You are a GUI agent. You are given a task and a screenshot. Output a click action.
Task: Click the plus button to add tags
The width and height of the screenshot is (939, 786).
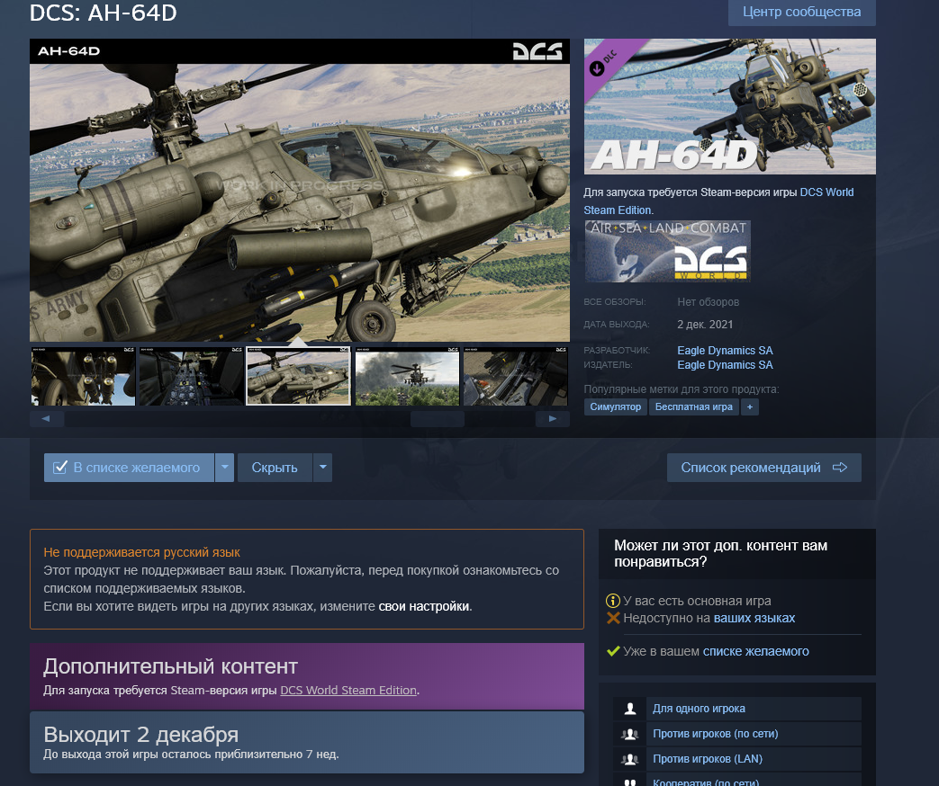[x=750, y=406]
